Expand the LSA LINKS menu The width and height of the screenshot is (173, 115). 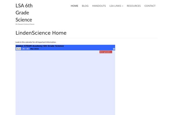(x=116, y=6)
